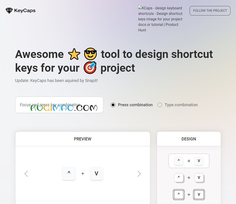The image size is (236, 204).
Task: Choose the raised shadow key design
Action: click(189, 178)
